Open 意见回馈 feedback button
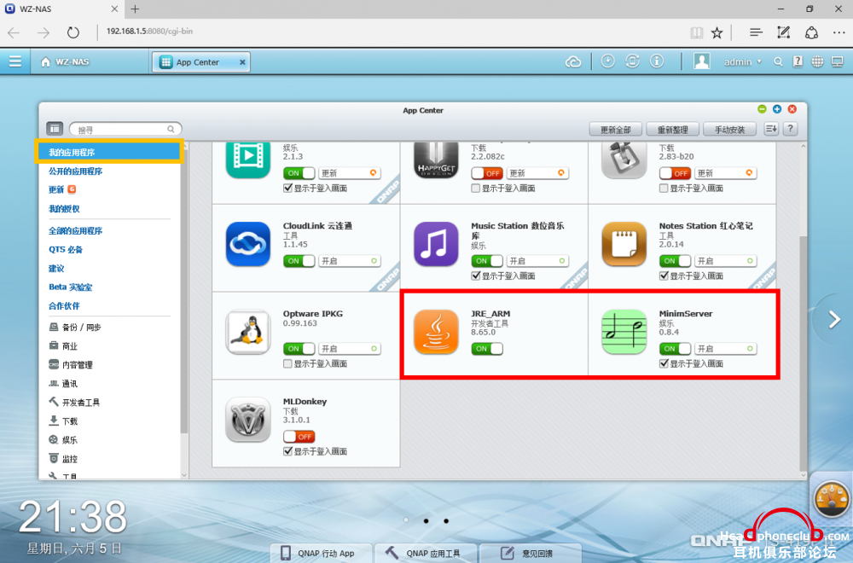This screenshot has height=563, width=853. tap(531, 553)
